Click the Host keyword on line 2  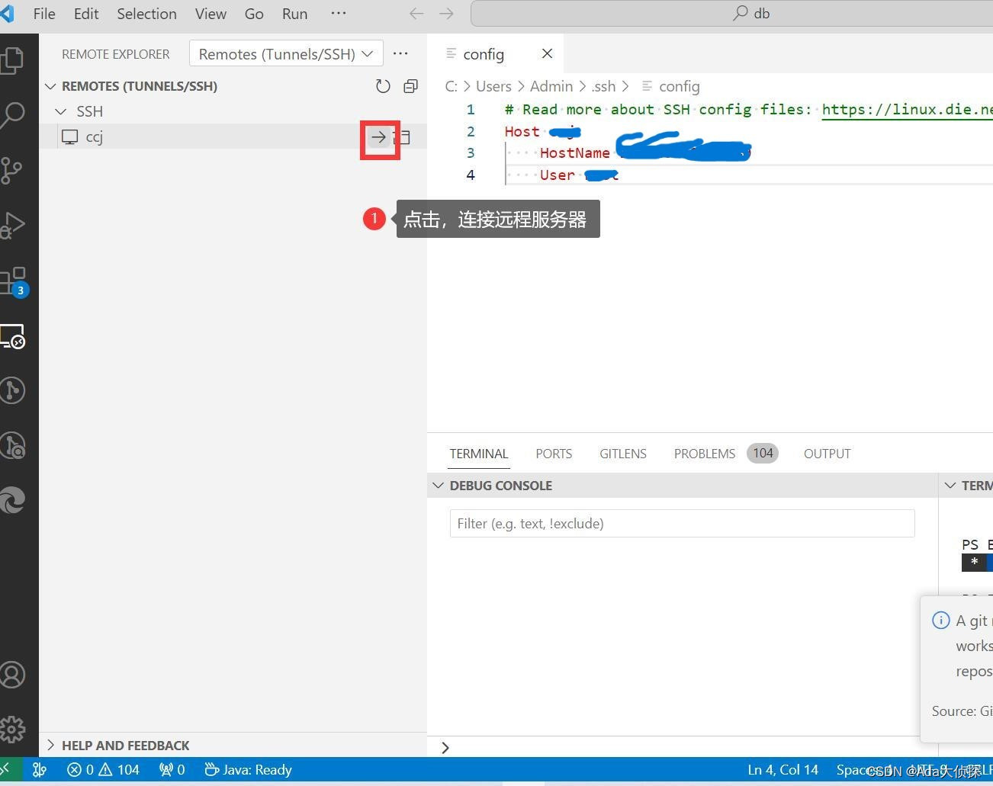click(522, 132)
